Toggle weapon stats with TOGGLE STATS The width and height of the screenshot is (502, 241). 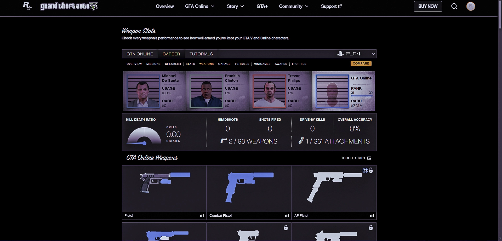pos(356,158)
